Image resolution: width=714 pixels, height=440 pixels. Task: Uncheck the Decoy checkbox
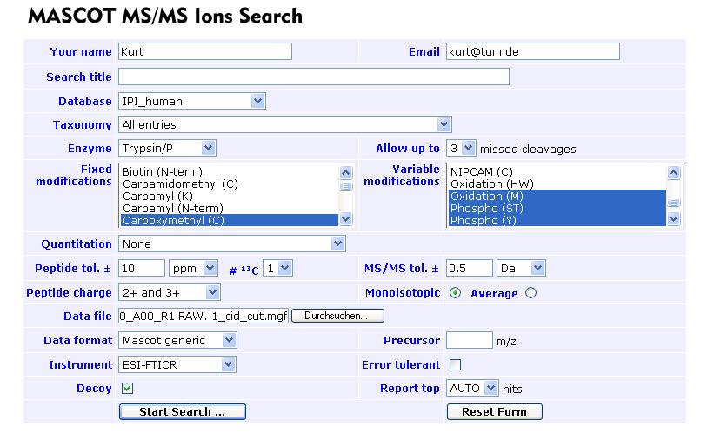coord(128,389)
